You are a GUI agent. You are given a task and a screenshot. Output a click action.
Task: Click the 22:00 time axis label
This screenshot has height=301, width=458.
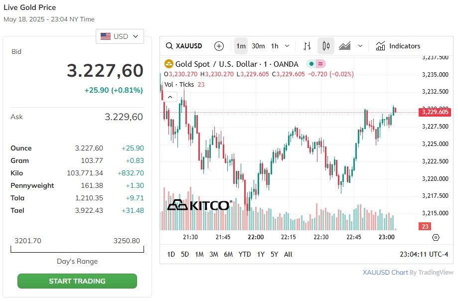(256, 237)
